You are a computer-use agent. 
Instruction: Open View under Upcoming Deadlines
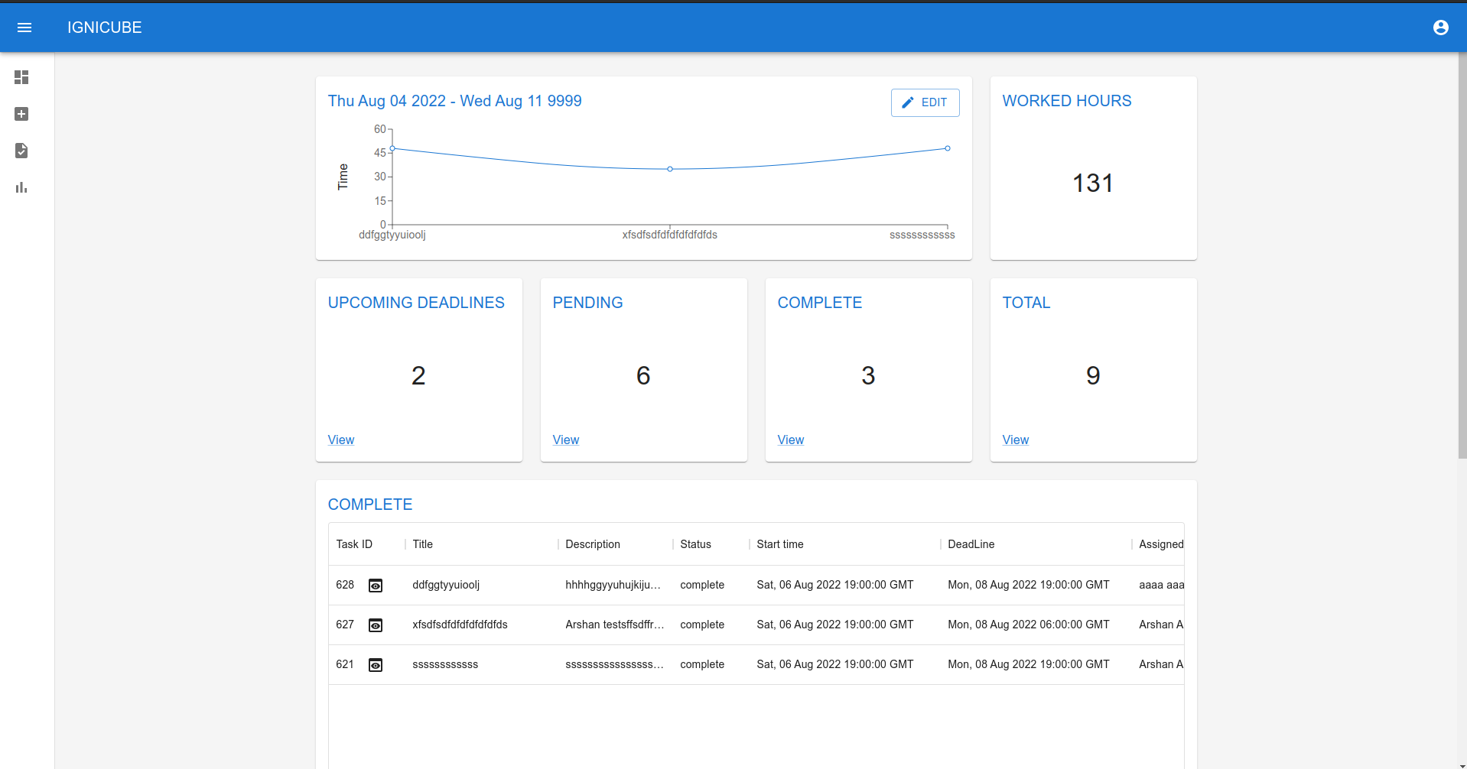click(x=340, y=440)
